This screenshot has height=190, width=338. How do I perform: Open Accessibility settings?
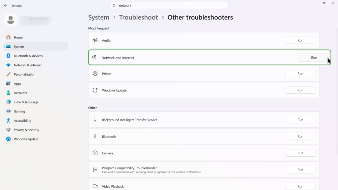(x=36, y=120)
